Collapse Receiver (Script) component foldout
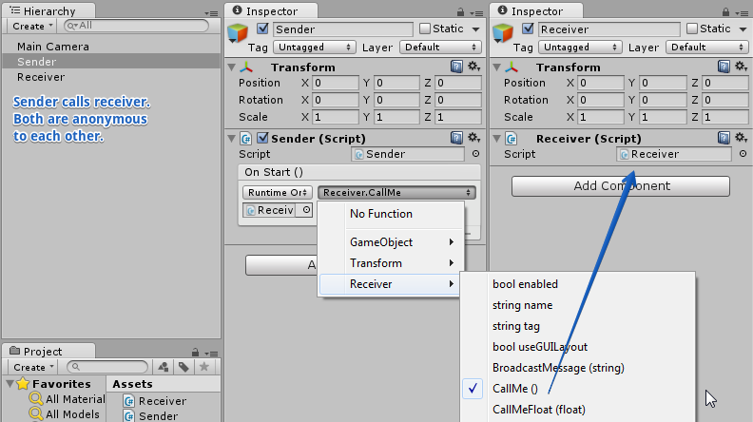 coord(497,139)
